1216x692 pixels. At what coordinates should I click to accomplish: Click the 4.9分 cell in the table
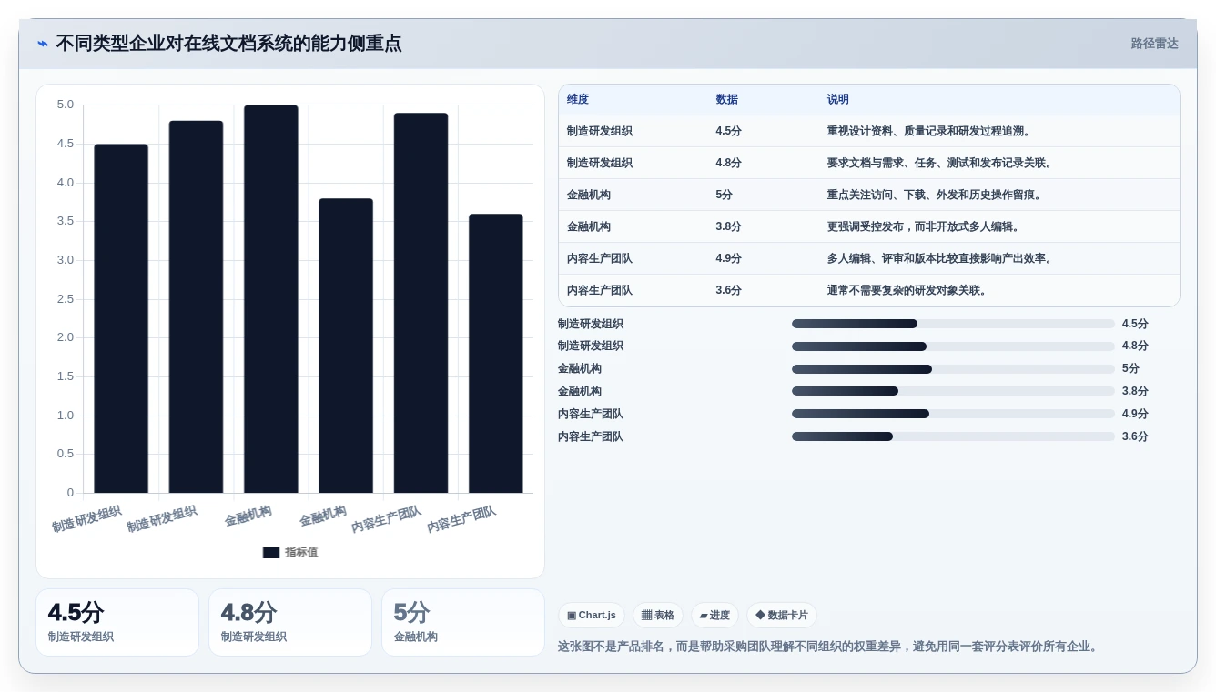[729, 258]
